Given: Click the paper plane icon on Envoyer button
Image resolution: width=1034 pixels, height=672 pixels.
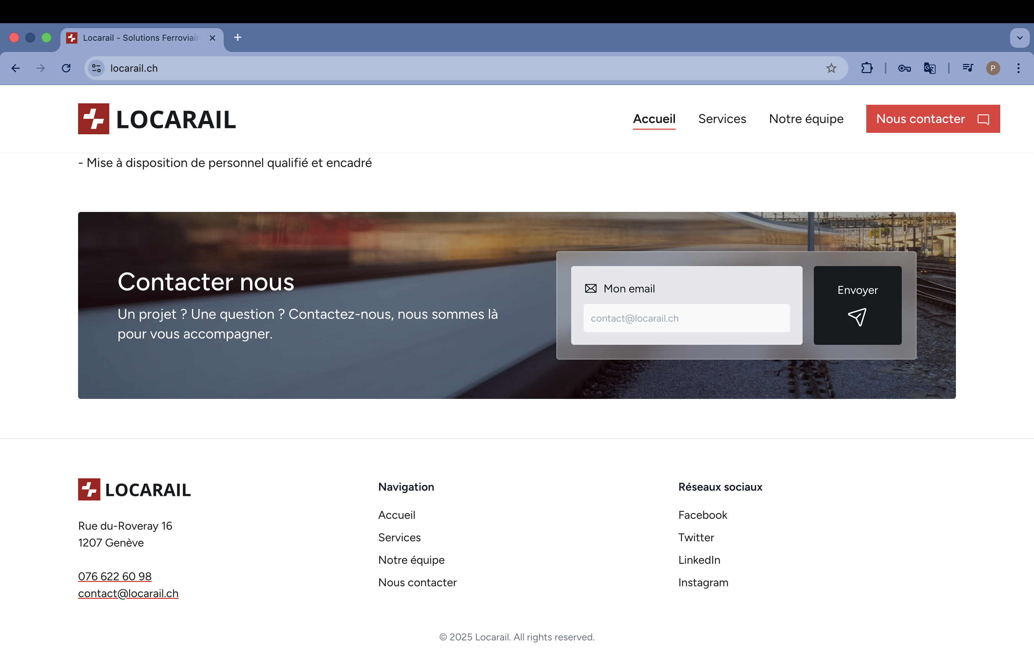Looking at the screenshot, I should tap(857, 317).
